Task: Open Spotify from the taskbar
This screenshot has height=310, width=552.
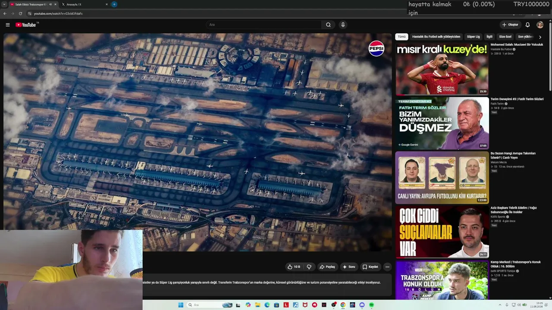Action: (371, 305)
